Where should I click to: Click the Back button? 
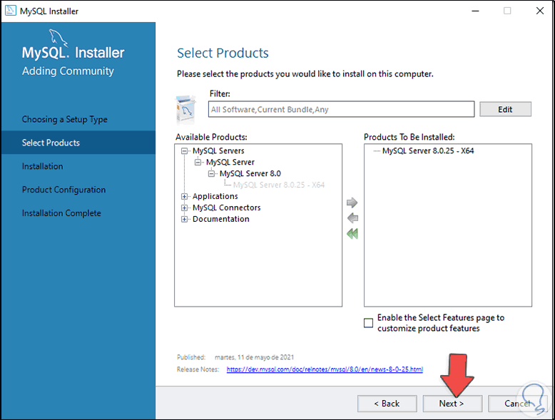387,404
